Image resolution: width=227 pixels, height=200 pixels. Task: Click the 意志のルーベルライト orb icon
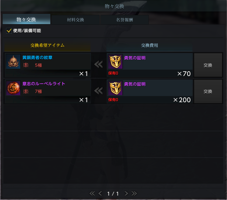[13, 88]
